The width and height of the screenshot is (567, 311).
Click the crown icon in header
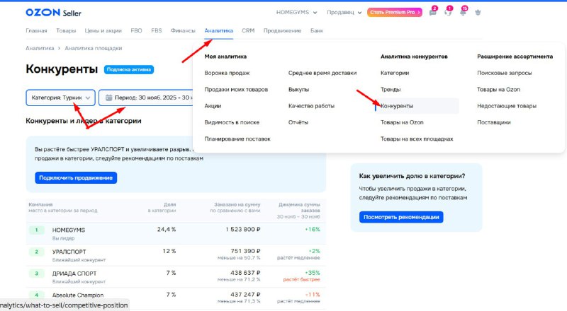(x=478, y=13)
